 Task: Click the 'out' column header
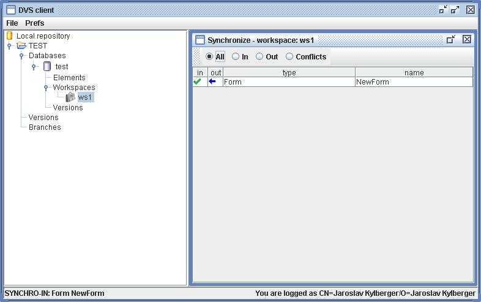click(x=215, y=72)
